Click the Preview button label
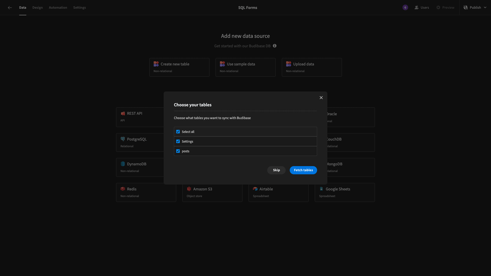 tap(448, 8)
